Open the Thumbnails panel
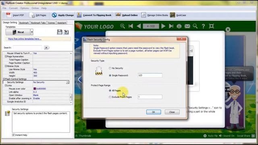 83,136
